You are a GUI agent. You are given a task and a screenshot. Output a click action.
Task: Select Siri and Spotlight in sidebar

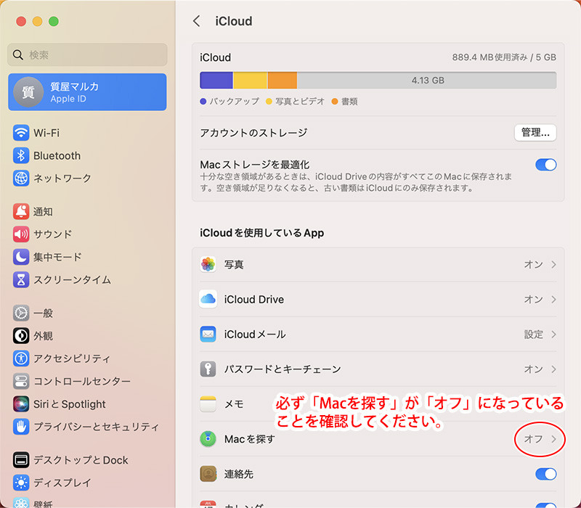pos(69,404)
